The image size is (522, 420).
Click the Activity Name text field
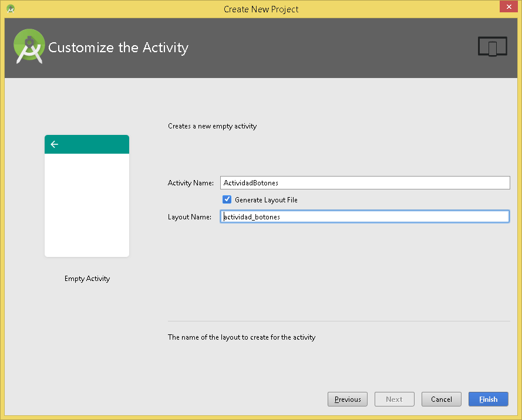tap(365, 182)
